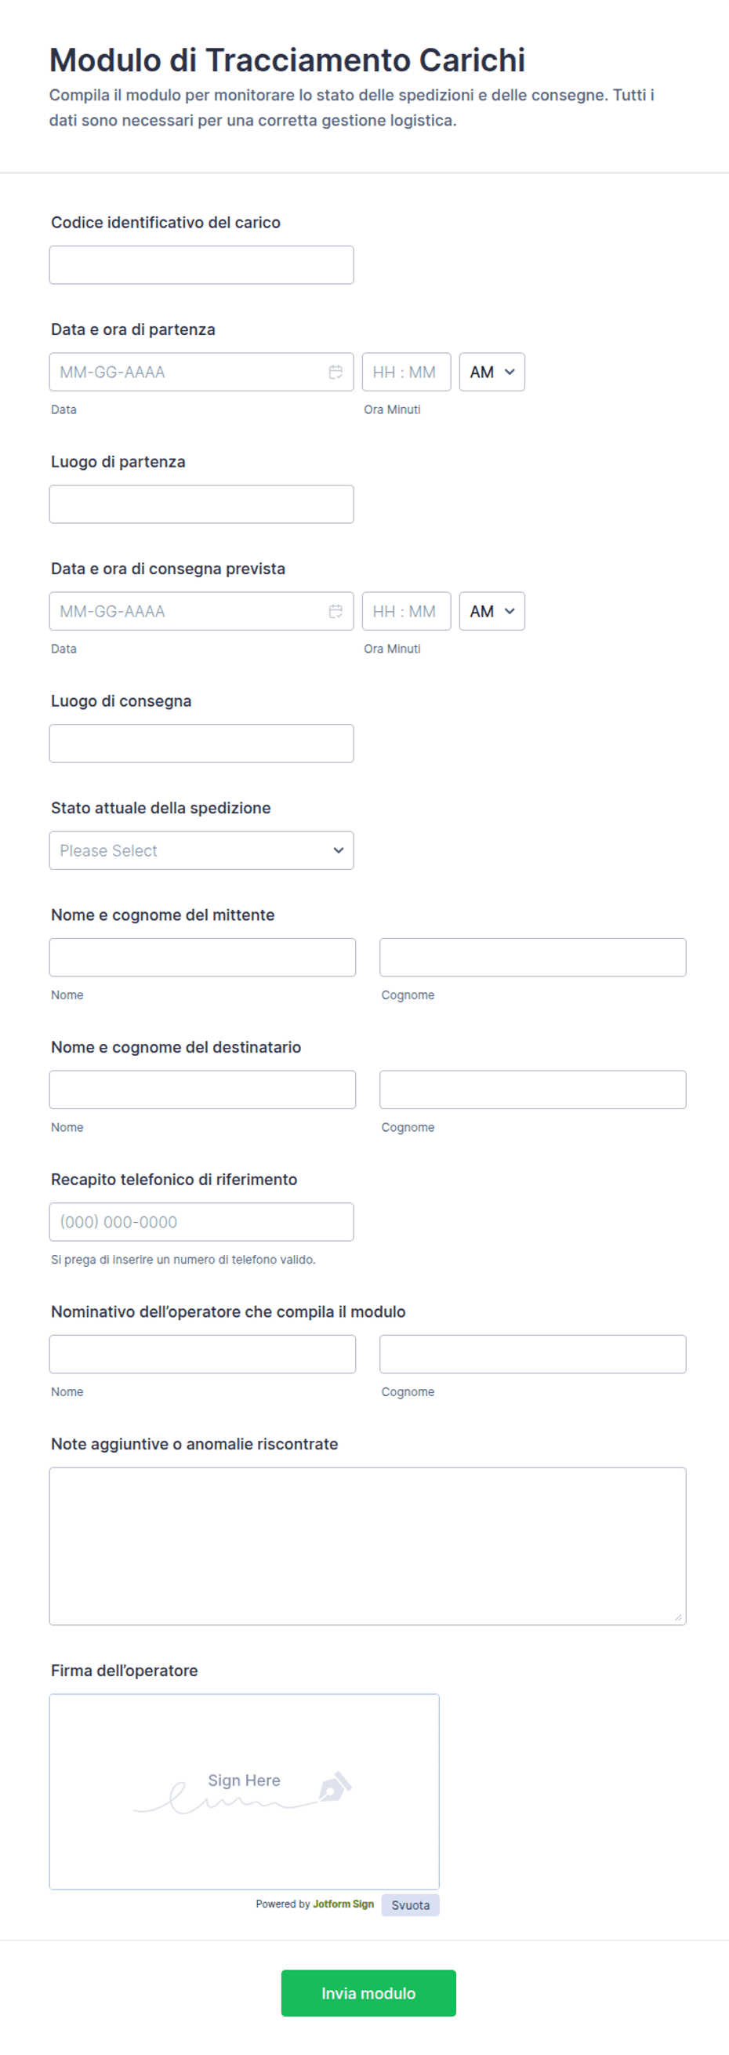
Task: Expand AM/PM dropdown for delivery time
Action: 491,611
